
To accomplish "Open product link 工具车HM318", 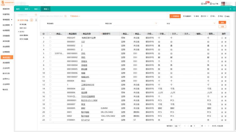I will [88, 85].
